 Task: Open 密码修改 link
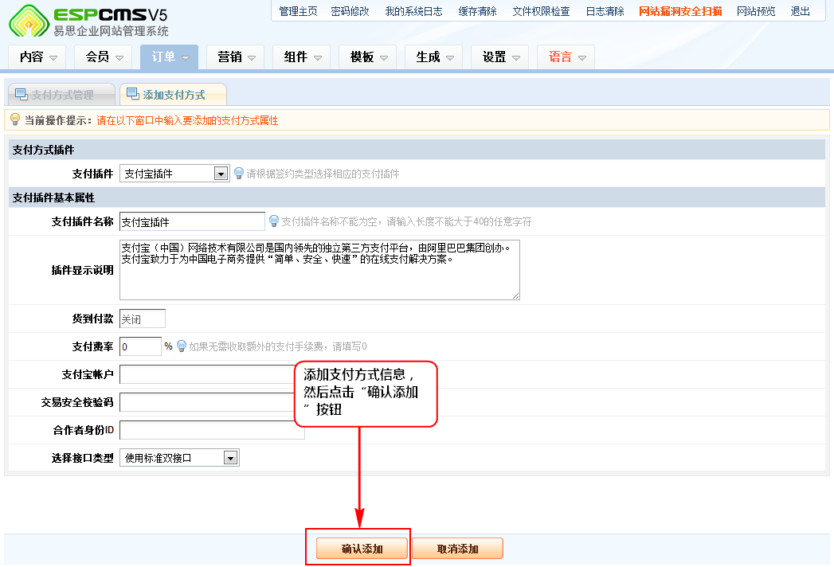click(350, 11)
